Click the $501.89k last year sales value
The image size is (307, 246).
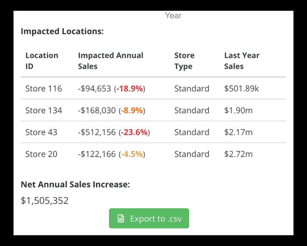pyautogui.click(x=241, y=88)
